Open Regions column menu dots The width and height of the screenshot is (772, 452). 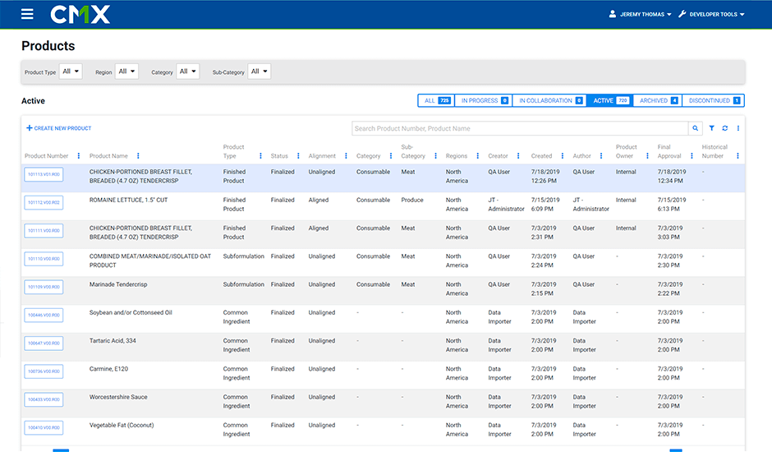coord(478,156)
